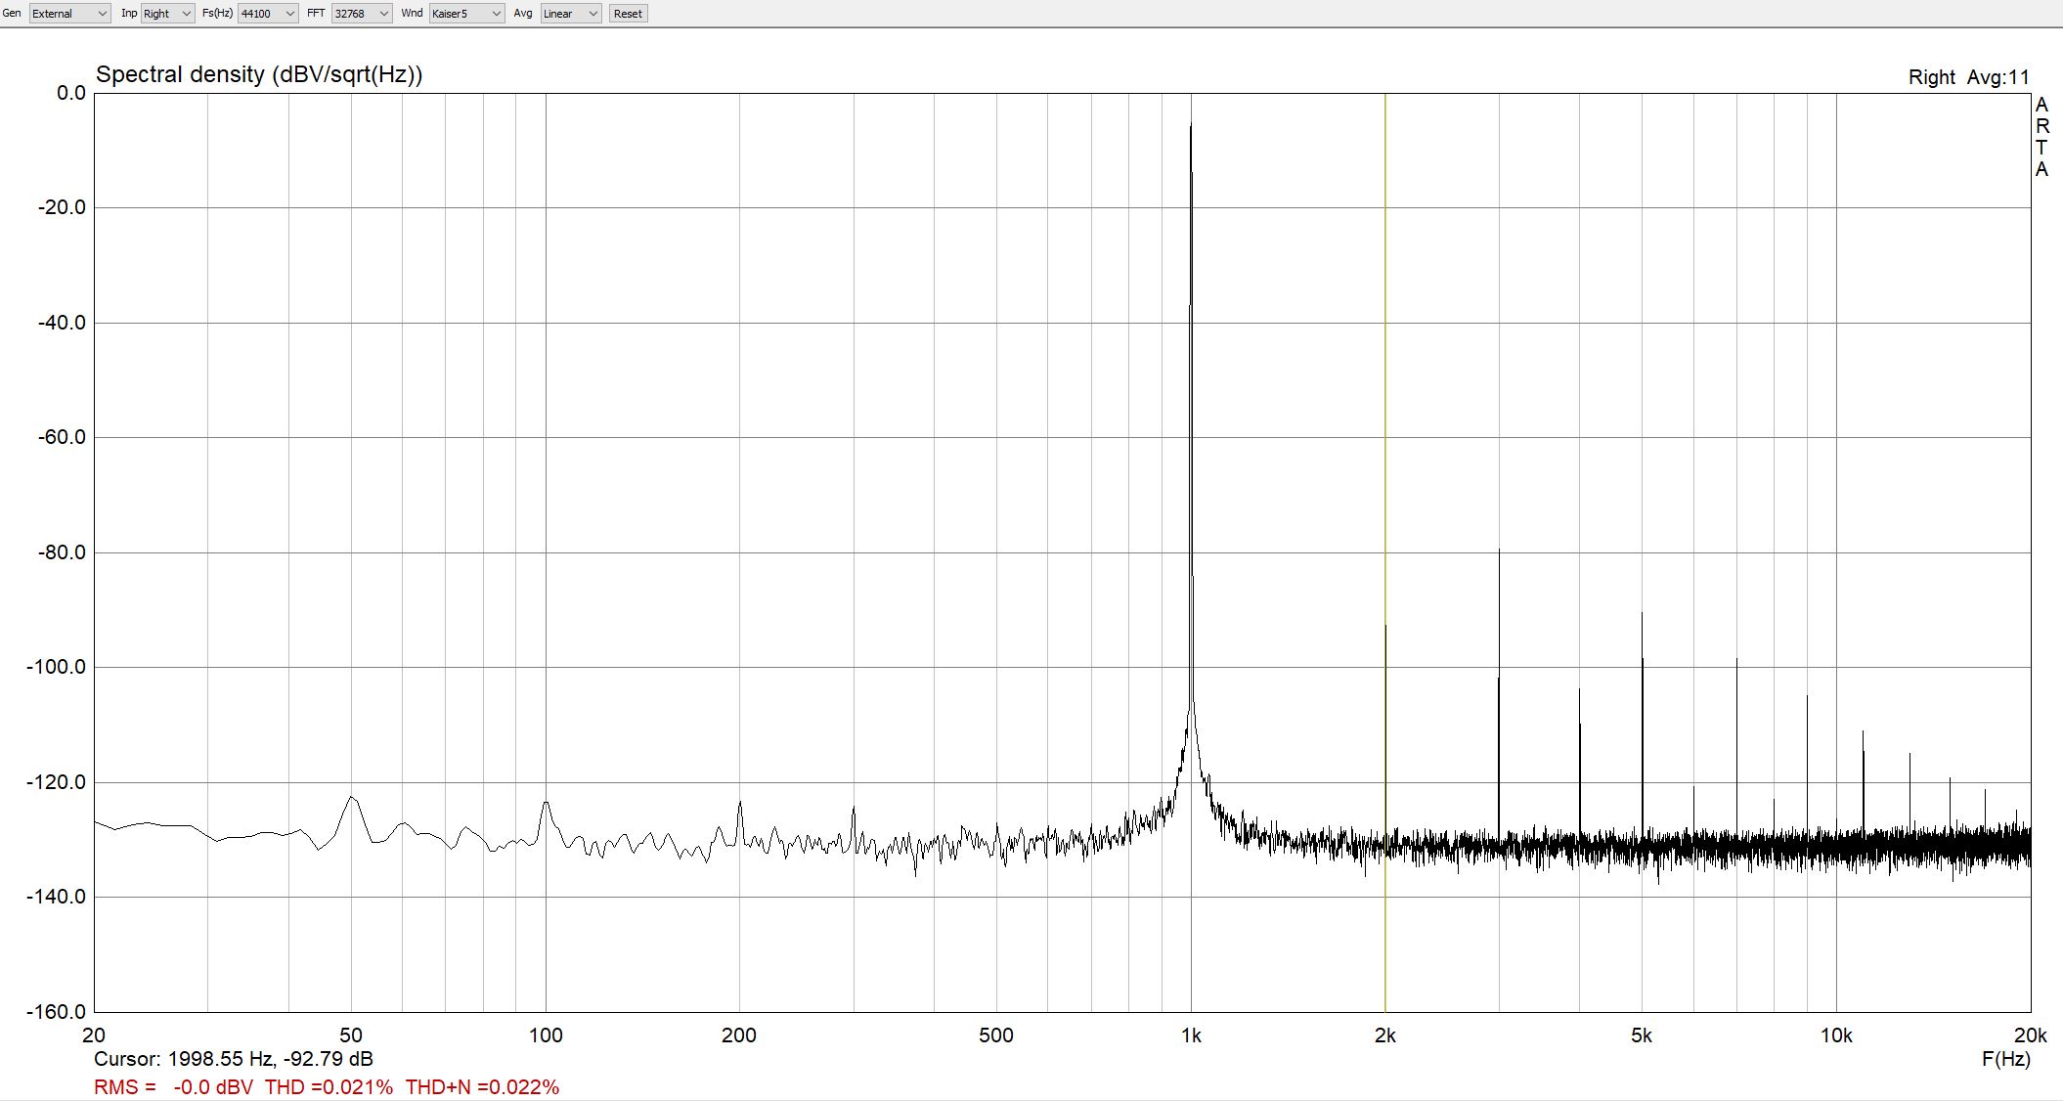Image resolution: width=2063 pixels, height=1101 pixels.
Task: Click the Reset button
Action: point(628,14)
